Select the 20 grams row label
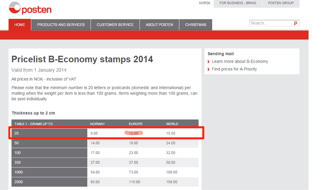The image size is (322, 190). pos(49,133)
